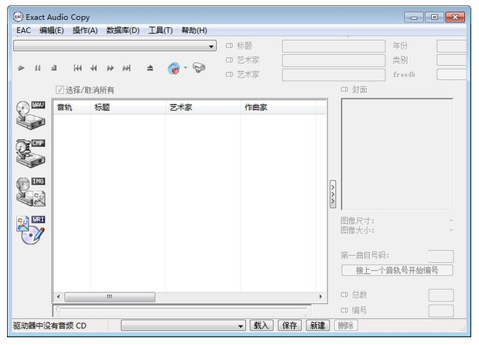This screenshot has height=345, width=479.
Task: Click the CD metadata lookup icon
Action: (174, 68)
